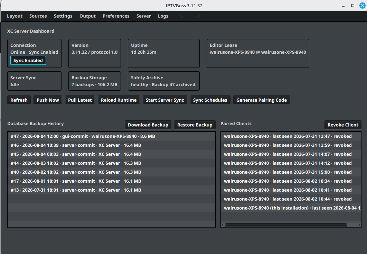
Task: Click the Paired Clients scroll-right arrow
Action: pos(359,225)
